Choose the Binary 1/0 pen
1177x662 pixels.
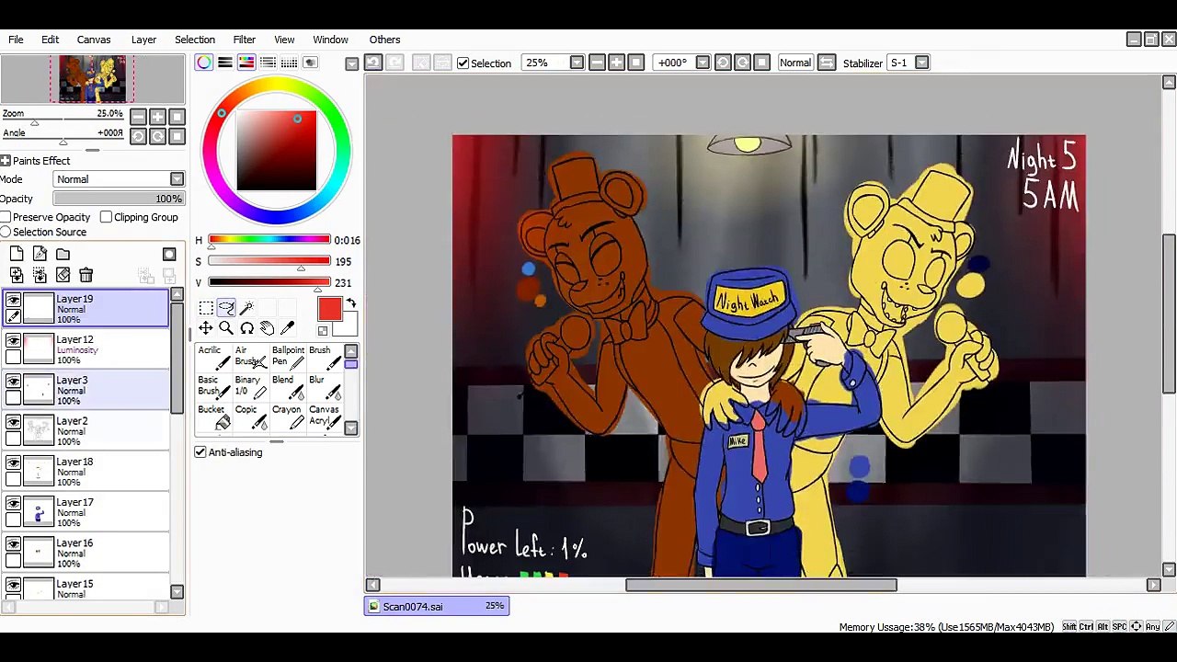point(249,388)
